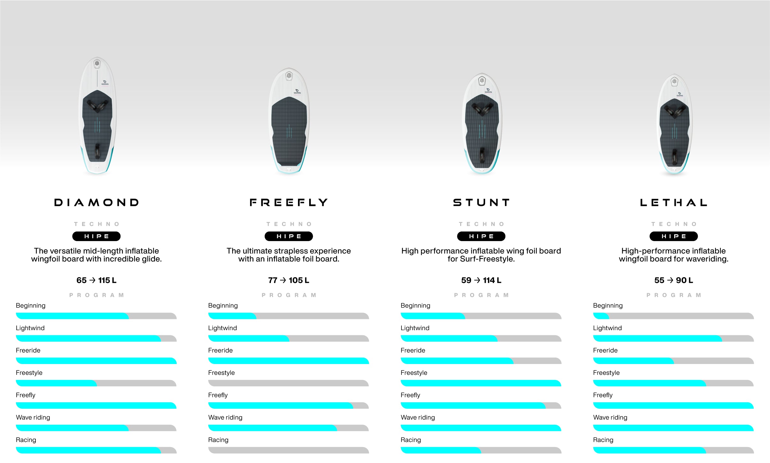This screenshot has height=463, width=770.
Task: Click the HIPE badge under Freefly
Action: pos(289,236)
